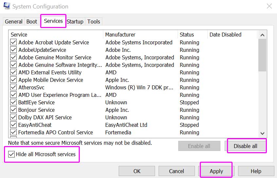Screen dimensions: 277x178
Task: Toggle the AtherosSvc checkbox
Action: pyautogui.click(x=13, y=87)
